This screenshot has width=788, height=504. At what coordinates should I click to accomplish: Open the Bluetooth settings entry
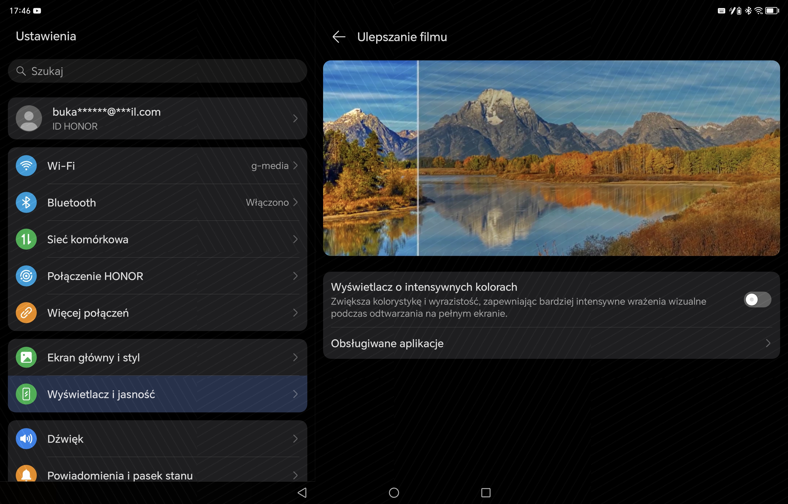(158, 202)
